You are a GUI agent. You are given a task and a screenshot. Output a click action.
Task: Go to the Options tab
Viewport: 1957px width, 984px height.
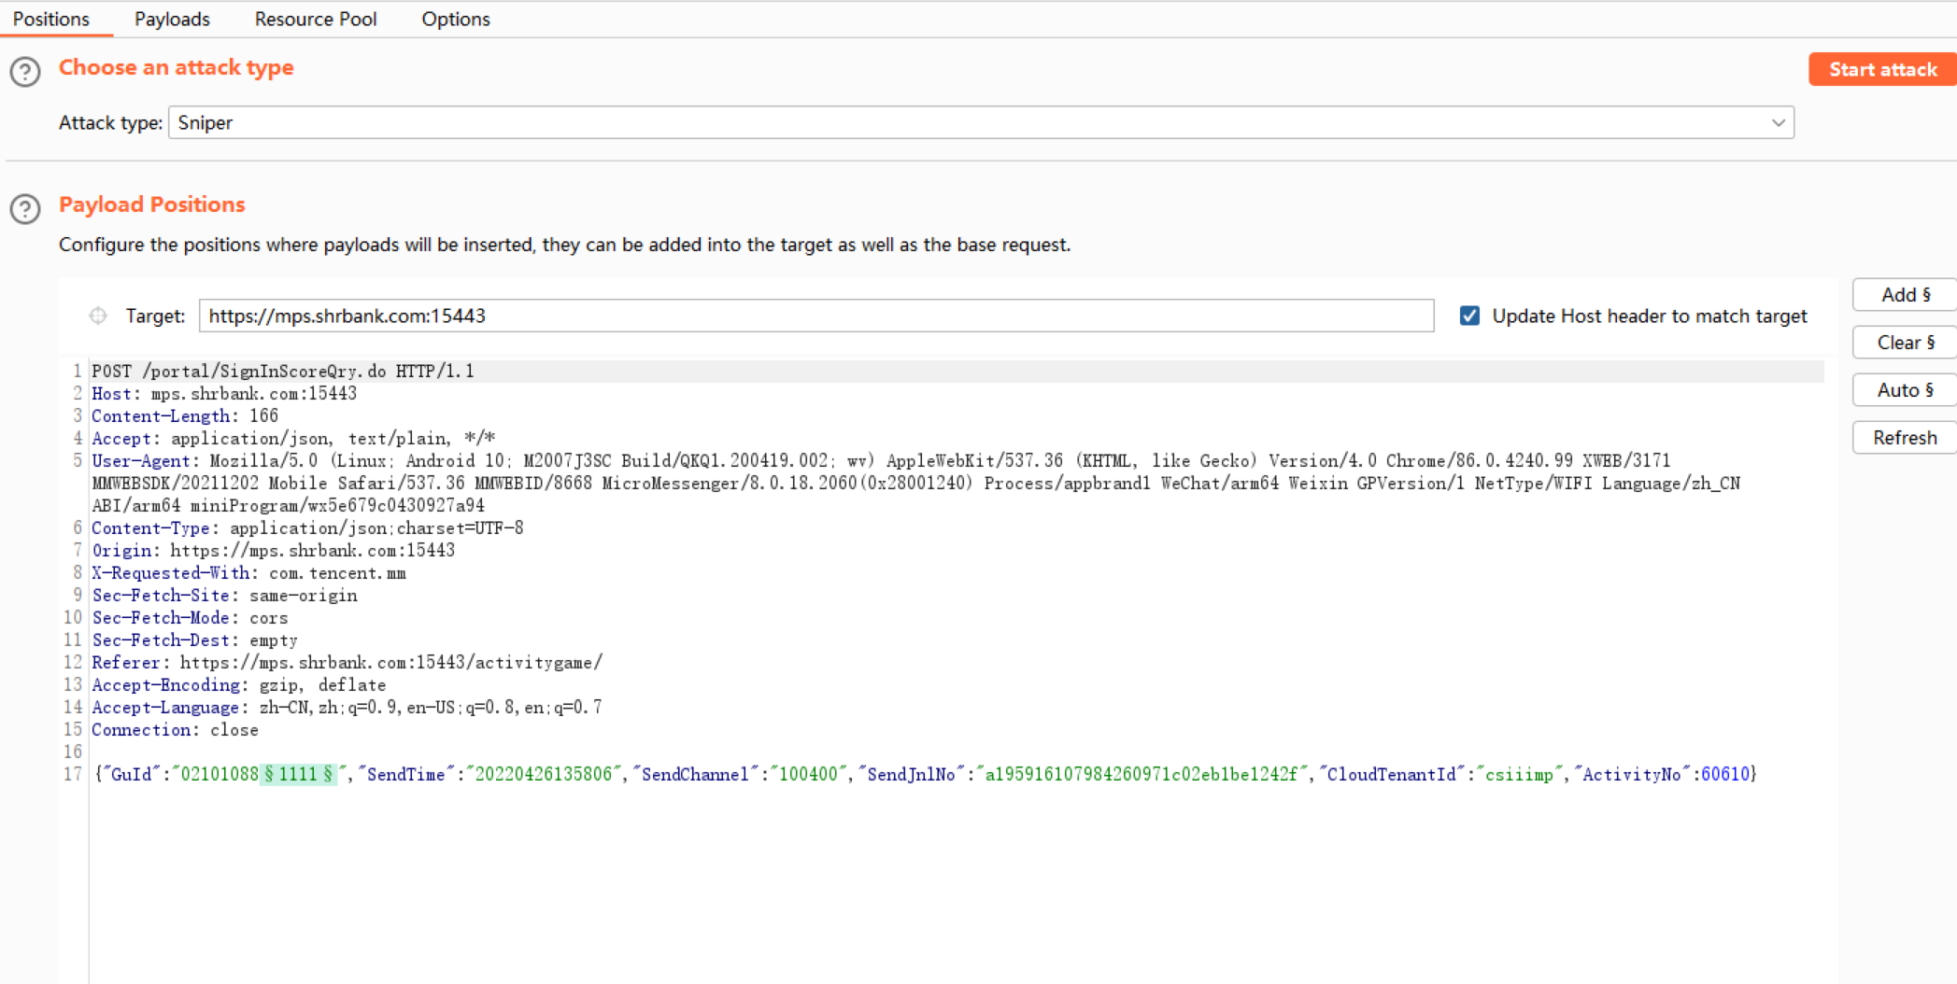[x=455, y=19]
